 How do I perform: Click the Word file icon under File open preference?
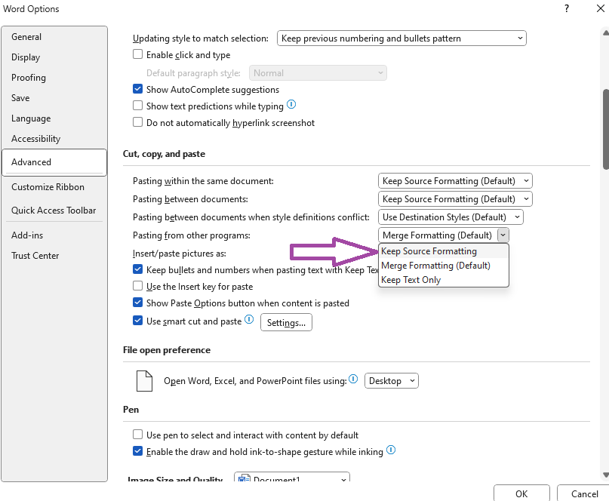144,380
